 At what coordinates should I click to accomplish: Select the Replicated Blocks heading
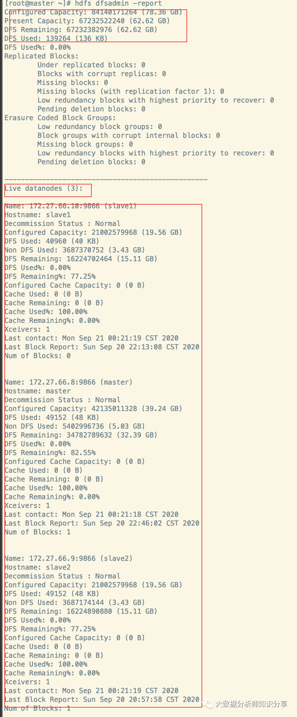(41, 56)
